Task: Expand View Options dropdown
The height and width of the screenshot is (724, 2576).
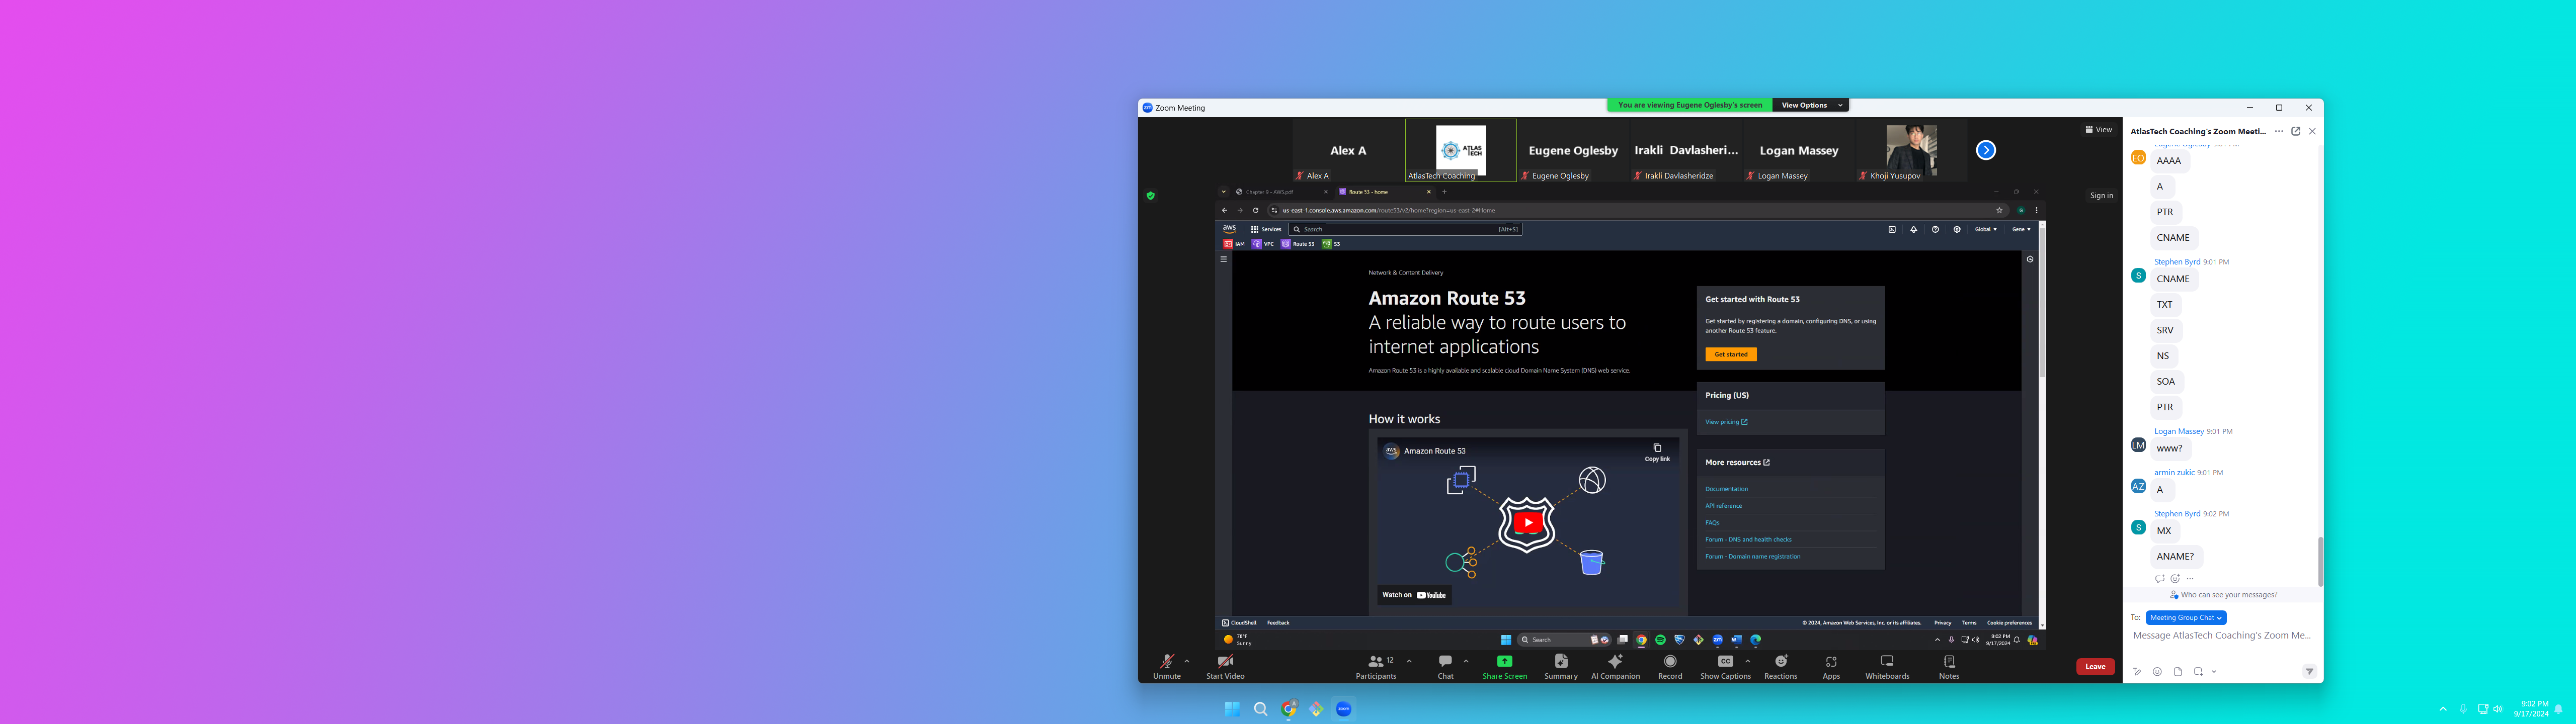Action: (1810, 105)
